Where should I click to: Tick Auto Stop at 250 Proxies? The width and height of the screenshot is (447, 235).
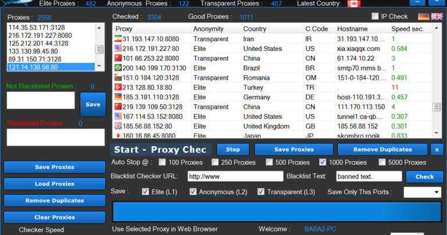[x=215, y=162]
